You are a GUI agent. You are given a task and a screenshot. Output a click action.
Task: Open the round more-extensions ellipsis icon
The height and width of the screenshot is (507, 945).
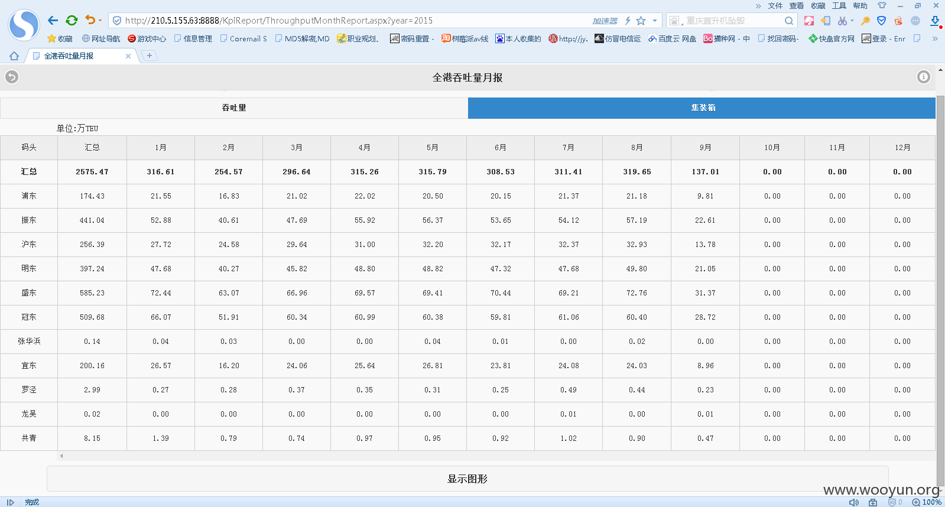pos(915,21)
